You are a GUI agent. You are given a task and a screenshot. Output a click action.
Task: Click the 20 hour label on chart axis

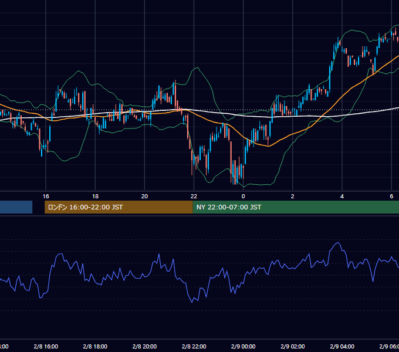144,197
